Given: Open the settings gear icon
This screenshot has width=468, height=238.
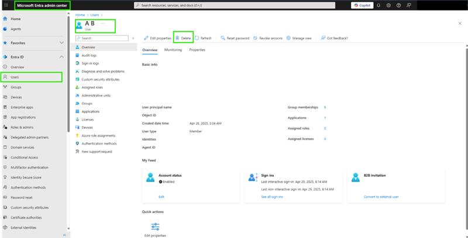Looking at the screenshot, I should click(388, 5).
